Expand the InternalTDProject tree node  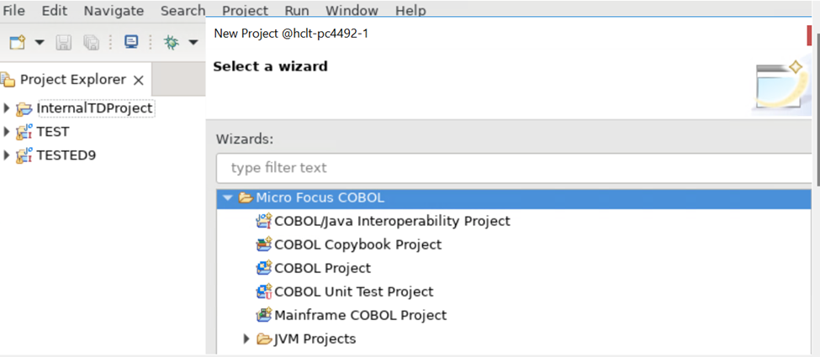point(7,108)
